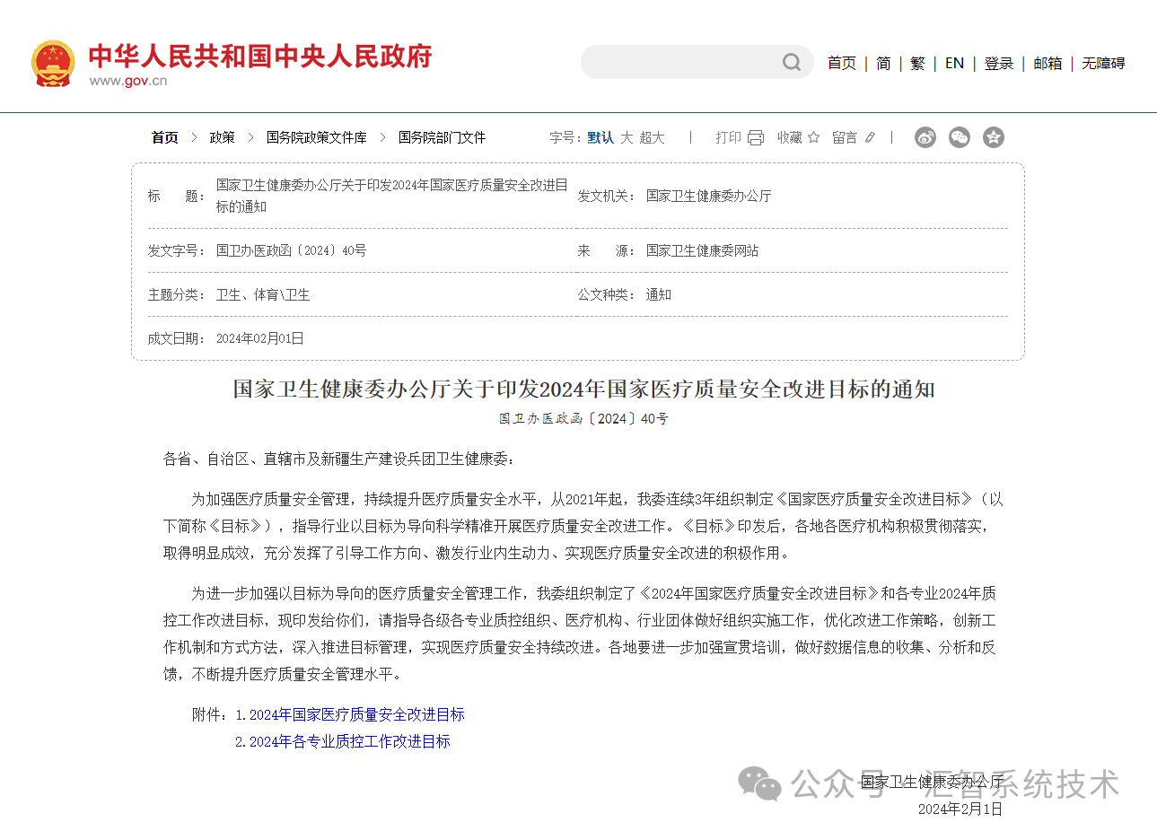
Task: Click the search magnifier icon
Action: [791, 62]
